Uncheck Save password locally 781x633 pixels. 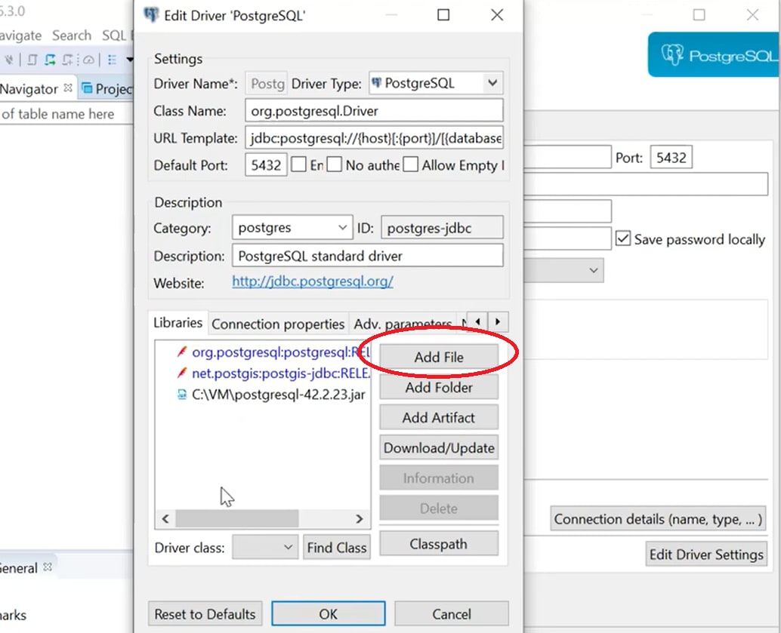click(x=623, y=238)
